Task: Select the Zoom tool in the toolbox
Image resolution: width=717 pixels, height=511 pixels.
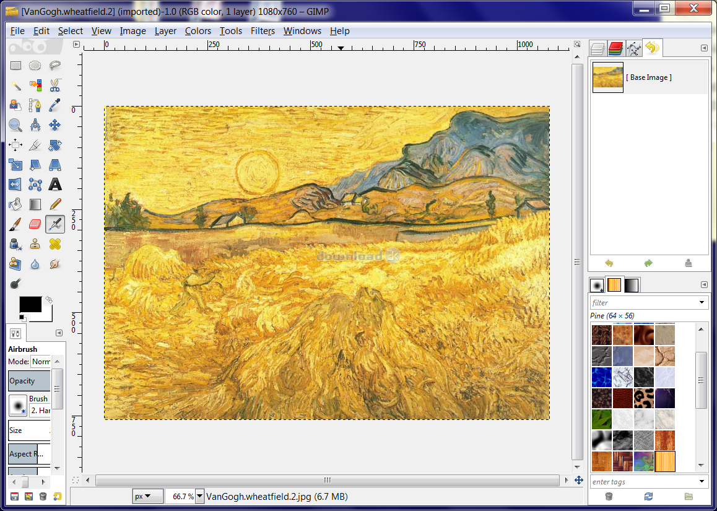Action: 15,124
